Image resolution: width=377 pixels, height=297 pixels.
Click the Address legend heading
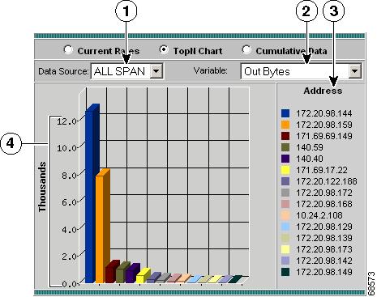tap(323, 91)
